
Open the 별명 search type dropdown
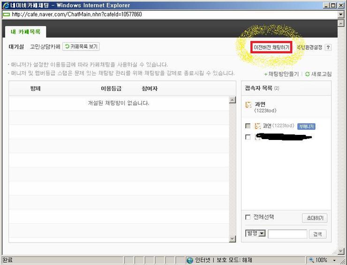(x=256, y=233)
